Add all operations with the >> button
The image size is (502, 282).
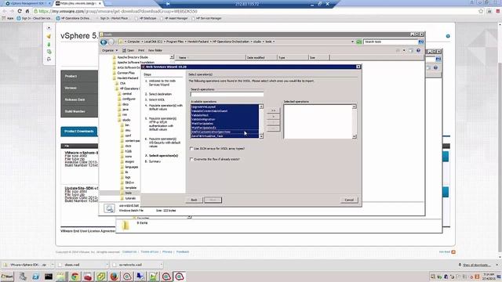coord(273,110)
